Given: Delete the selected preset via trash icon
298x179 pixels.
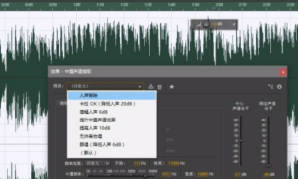Looking at the screenshot, I should (159, 87).
